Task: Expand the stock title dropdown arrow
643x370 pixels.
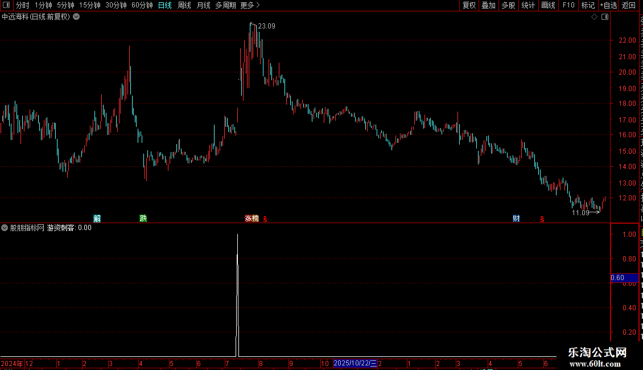Action: coord(76,17)
